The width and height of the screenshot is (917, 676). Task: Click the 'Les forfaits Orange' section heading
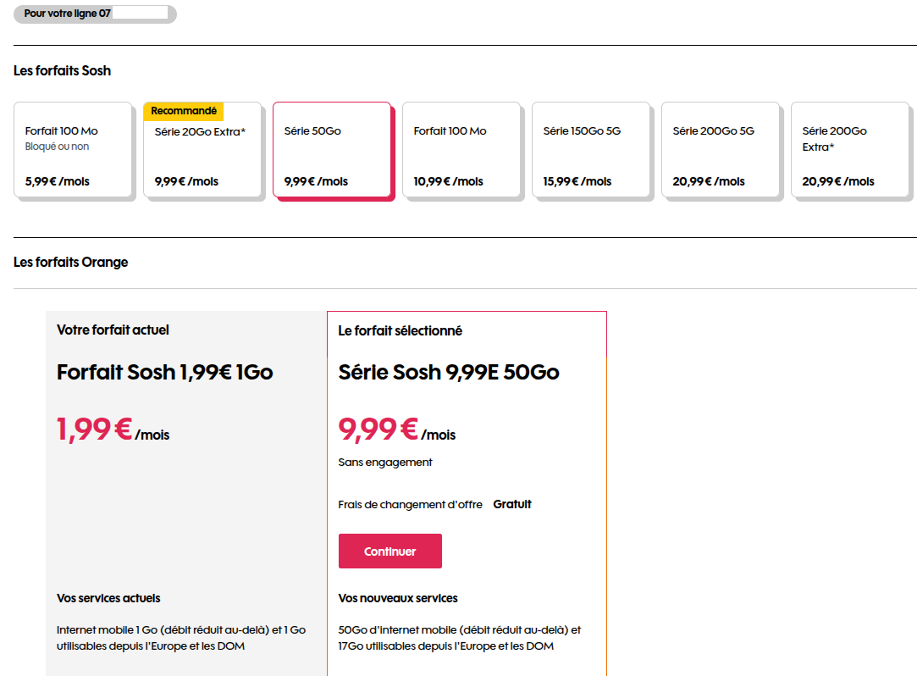pos(70,263)
